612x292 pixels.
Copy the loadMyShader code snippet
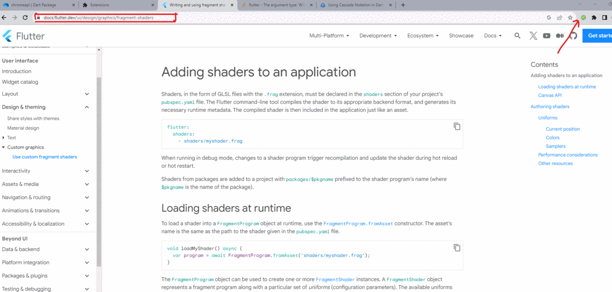(x=457, y=248)
